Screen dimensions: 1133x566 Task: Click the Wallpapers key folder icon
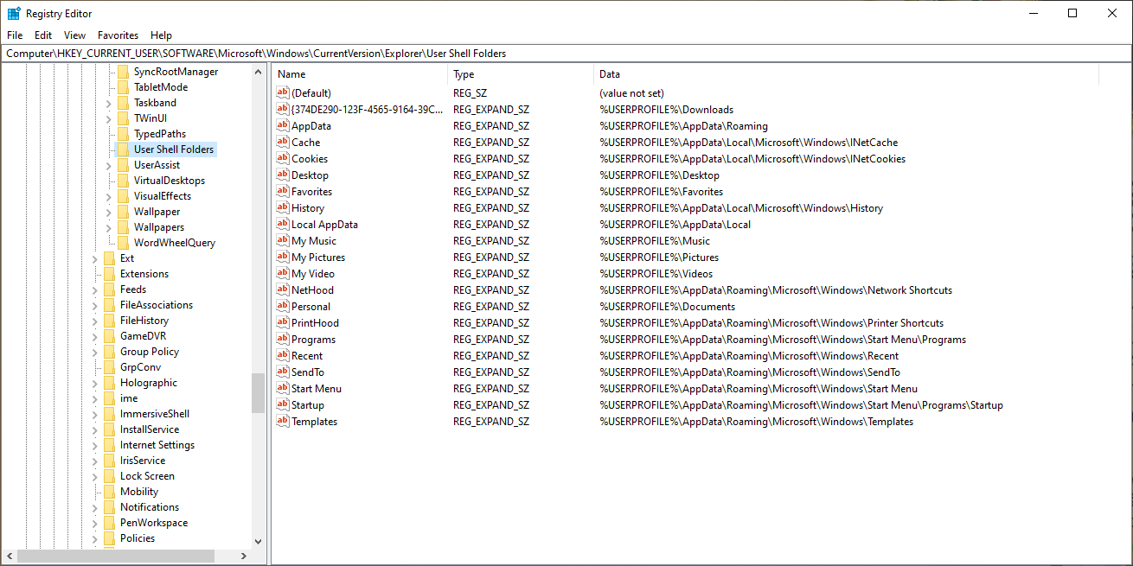click(123, 227)
